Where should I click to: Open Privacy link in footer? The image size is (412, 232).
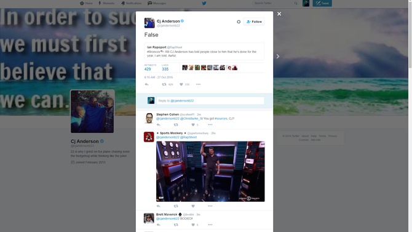click(x=333, y=136)
